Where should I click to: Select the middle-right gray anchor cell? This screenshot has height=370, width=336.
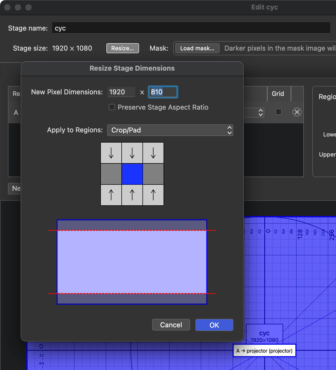[153, 174]
